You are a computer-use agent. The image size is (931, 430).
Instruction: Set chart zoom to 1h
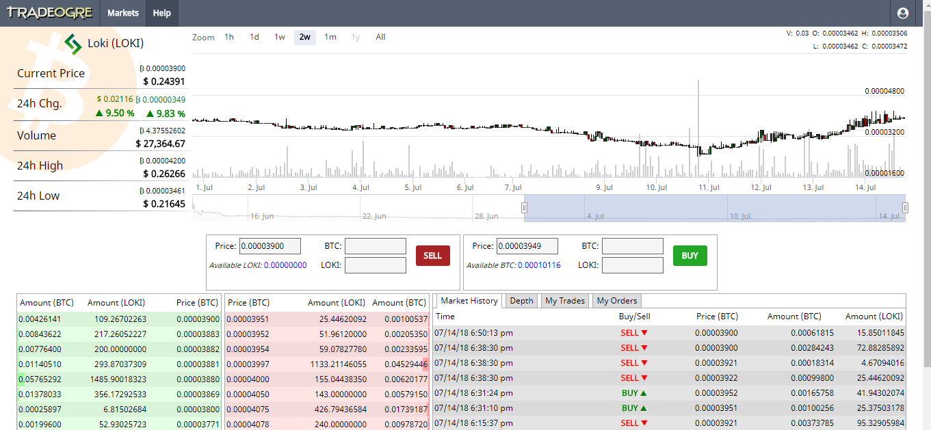[229, 37]
